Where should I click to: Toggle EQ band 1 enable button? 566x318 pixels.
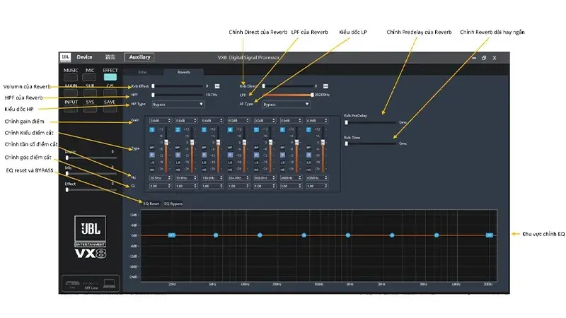click(x=152, y=130)
